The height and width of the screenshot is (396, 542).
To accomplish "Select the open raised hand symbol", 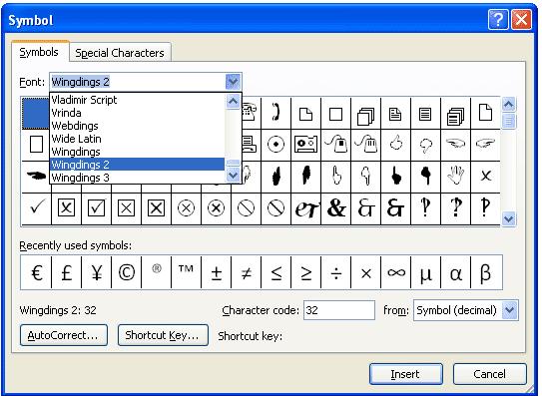I will coord(455,177).
